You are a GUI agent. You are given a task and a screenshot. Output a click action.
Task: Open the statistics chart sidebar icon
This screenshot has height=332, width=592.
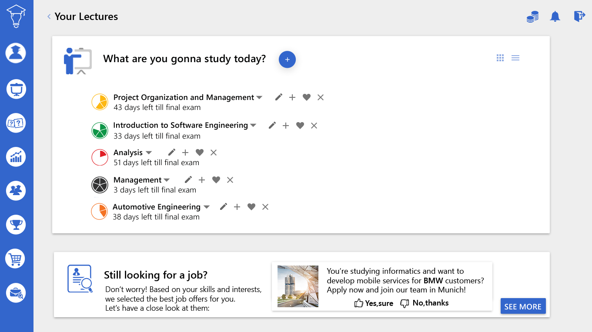coord(16,157)
